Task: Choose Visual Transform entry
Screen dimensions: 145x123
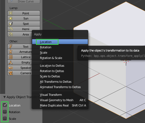Action: [60, 95]
